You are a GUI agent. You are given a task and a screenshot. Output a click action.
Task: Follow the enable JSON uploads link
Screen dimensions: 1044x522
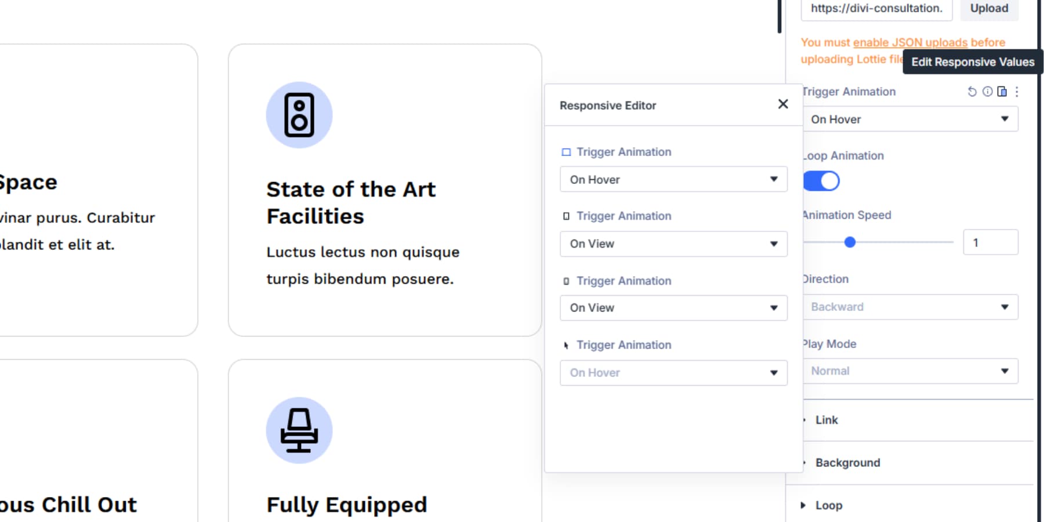click(x=910, y=42)
